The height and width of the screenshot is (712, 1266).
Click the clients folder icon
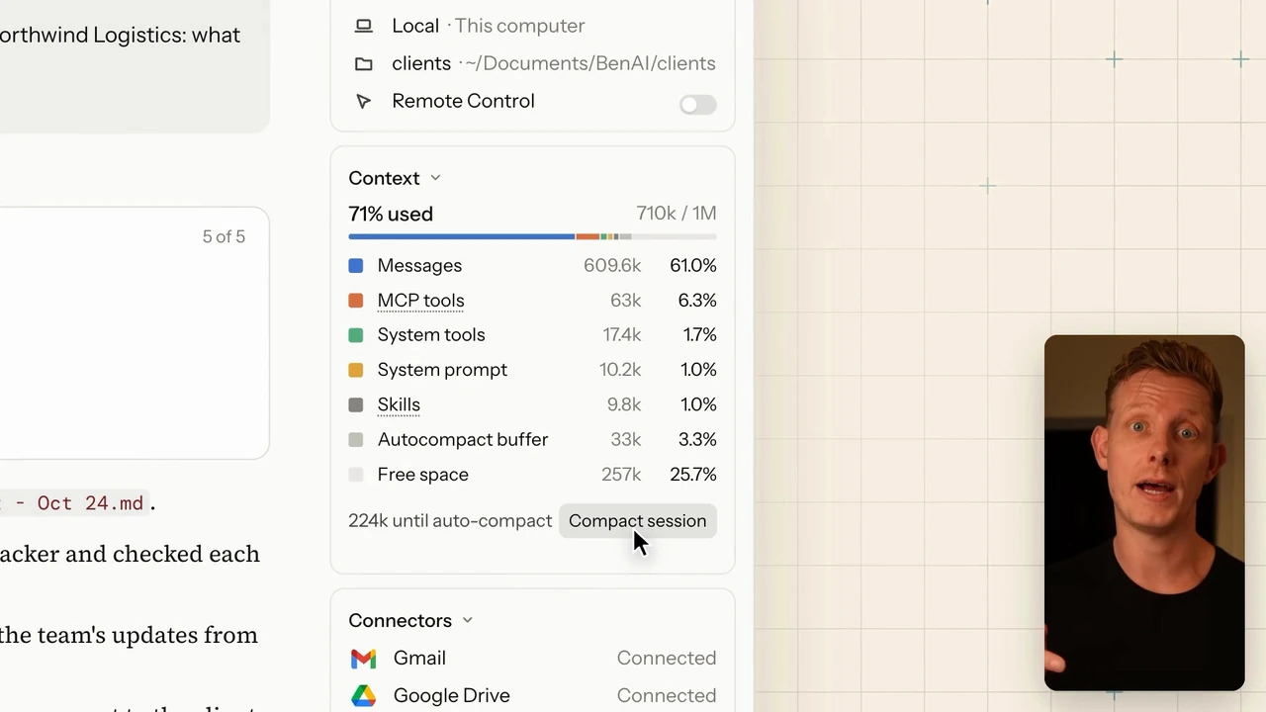coord(363,63)
